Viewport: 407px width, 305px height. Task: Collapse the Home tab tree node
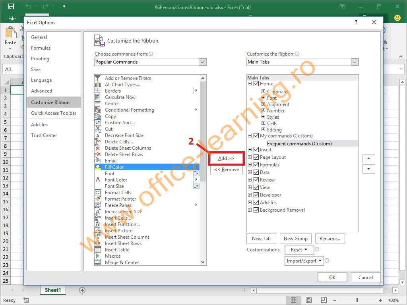point(250,84)
